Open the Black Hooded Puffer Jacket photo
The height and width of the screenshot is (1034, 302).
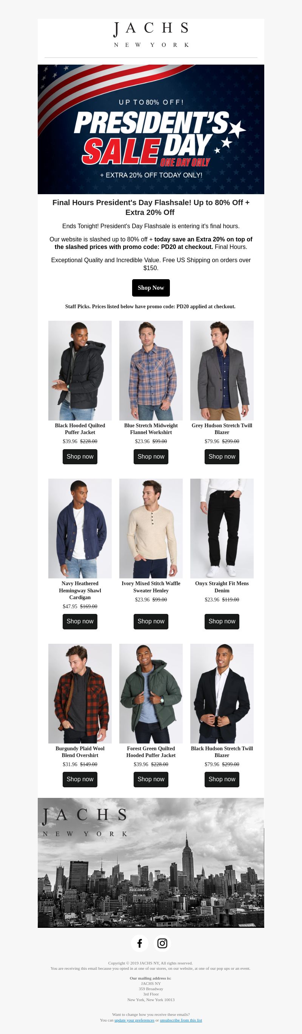point(80,371)
